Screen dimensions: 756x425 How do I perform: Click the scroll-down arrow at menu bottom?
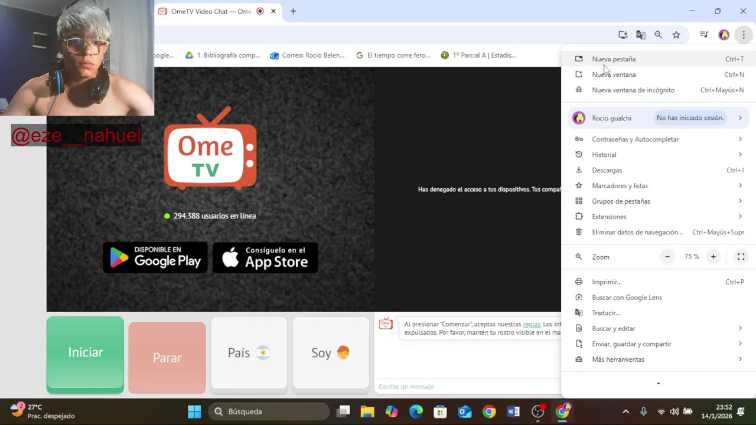[x=658, y=384]
